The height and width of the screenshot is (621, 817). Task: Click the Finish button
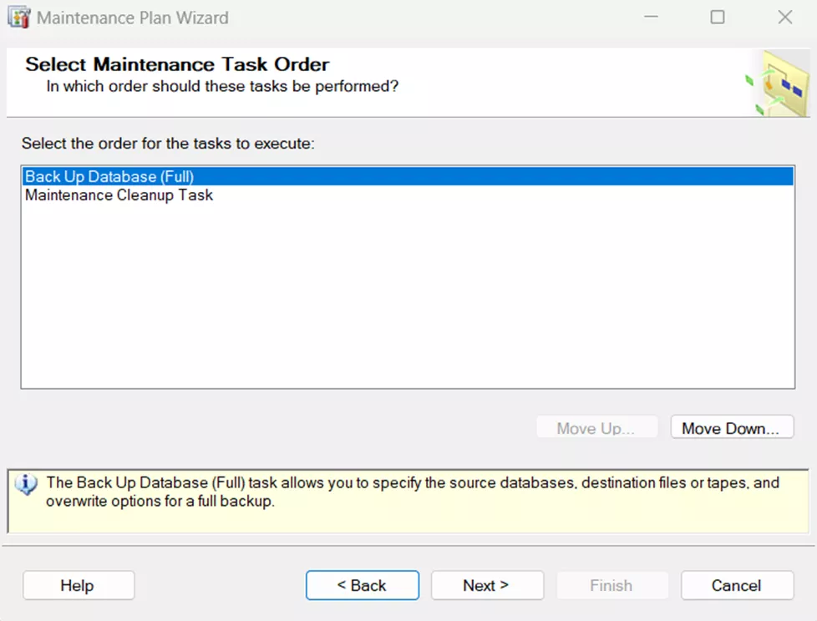(x=611, y=586)
